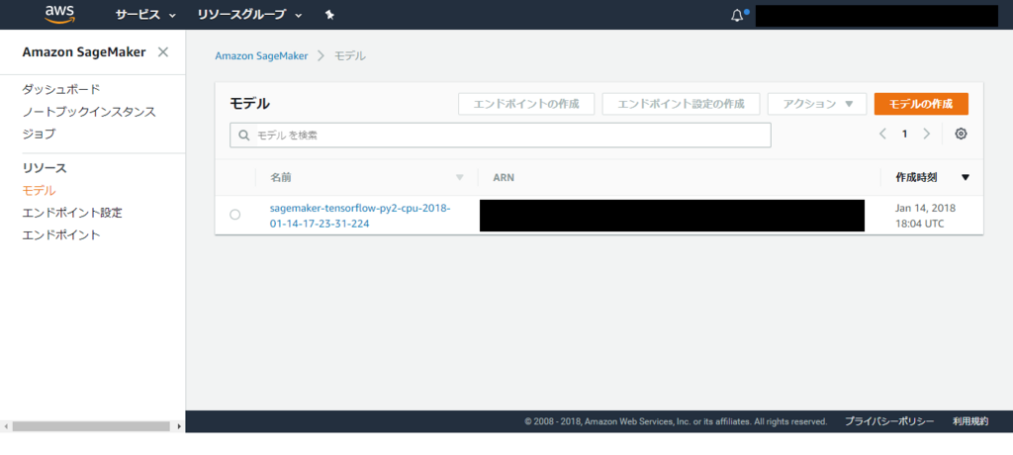Select the sagemaker-tensorflow model radio button
This screenshot has height=455, width=1013.
235,215
